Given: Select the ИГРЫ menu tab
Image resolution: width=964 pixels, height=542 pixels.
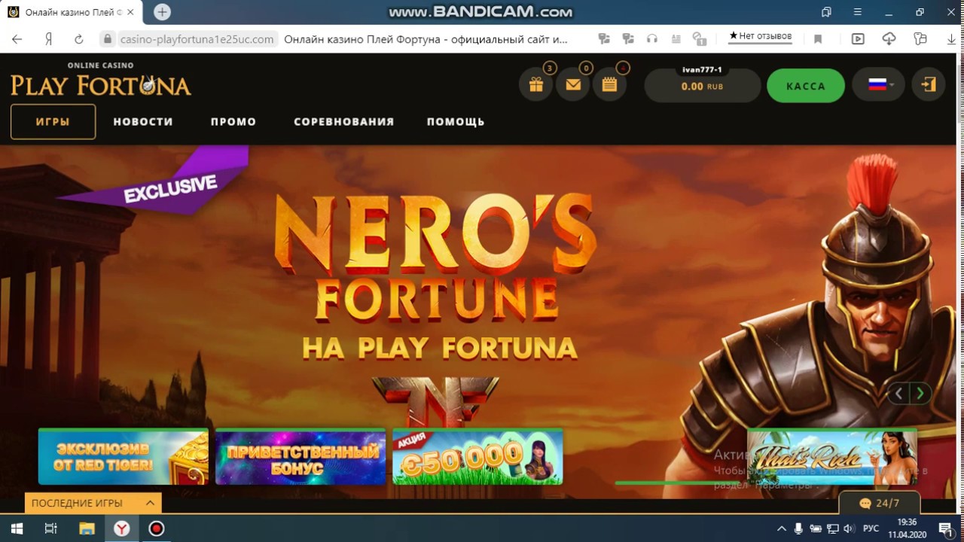Looking at the screenshot, I should [53, 122].
